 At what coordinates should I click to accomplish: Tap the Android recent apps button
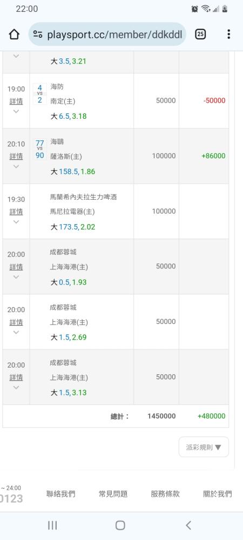[52, 525]
